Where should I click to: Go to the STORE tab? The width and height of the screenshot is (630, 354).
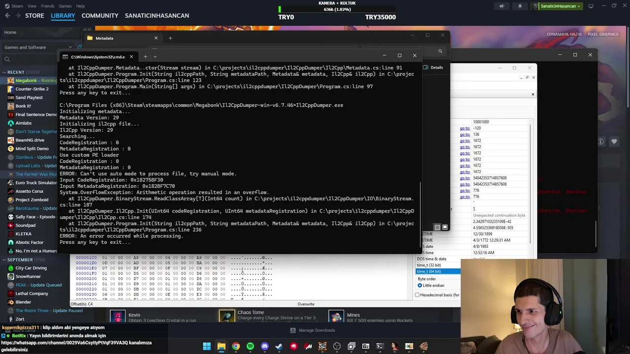34,16
